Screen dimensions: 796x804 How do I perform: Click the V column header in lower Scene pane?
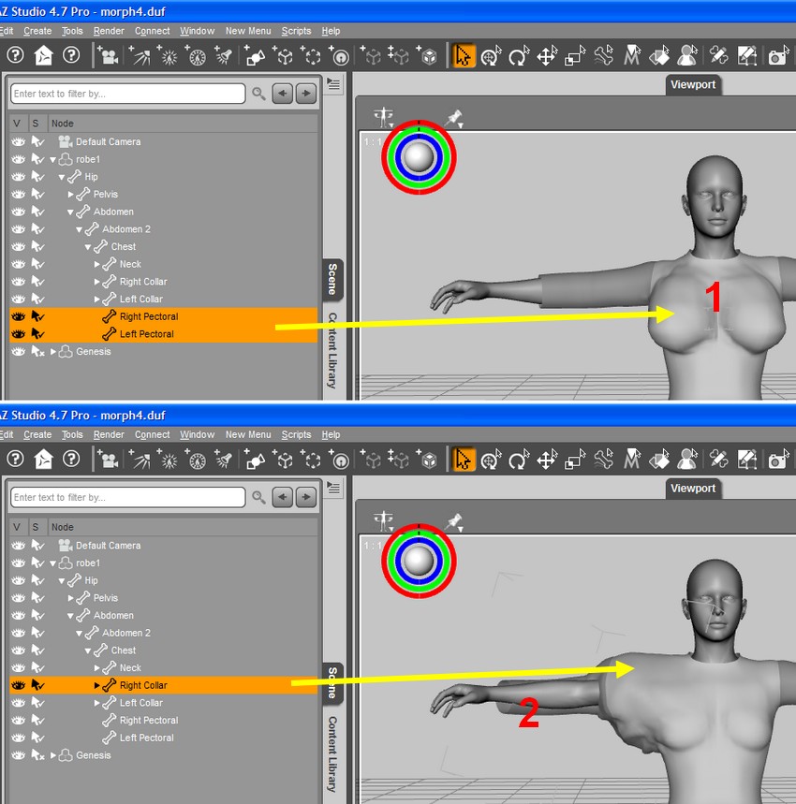tap(17, 527)
